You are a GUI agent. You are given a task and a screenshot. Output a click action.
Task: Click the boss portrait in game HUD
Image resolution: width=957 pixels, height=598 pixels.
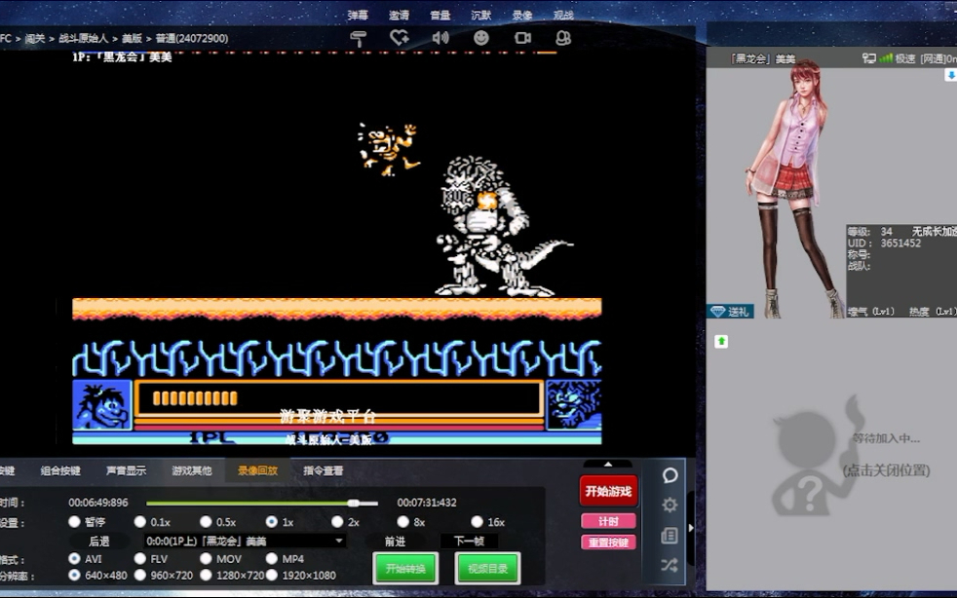[573, 404]
